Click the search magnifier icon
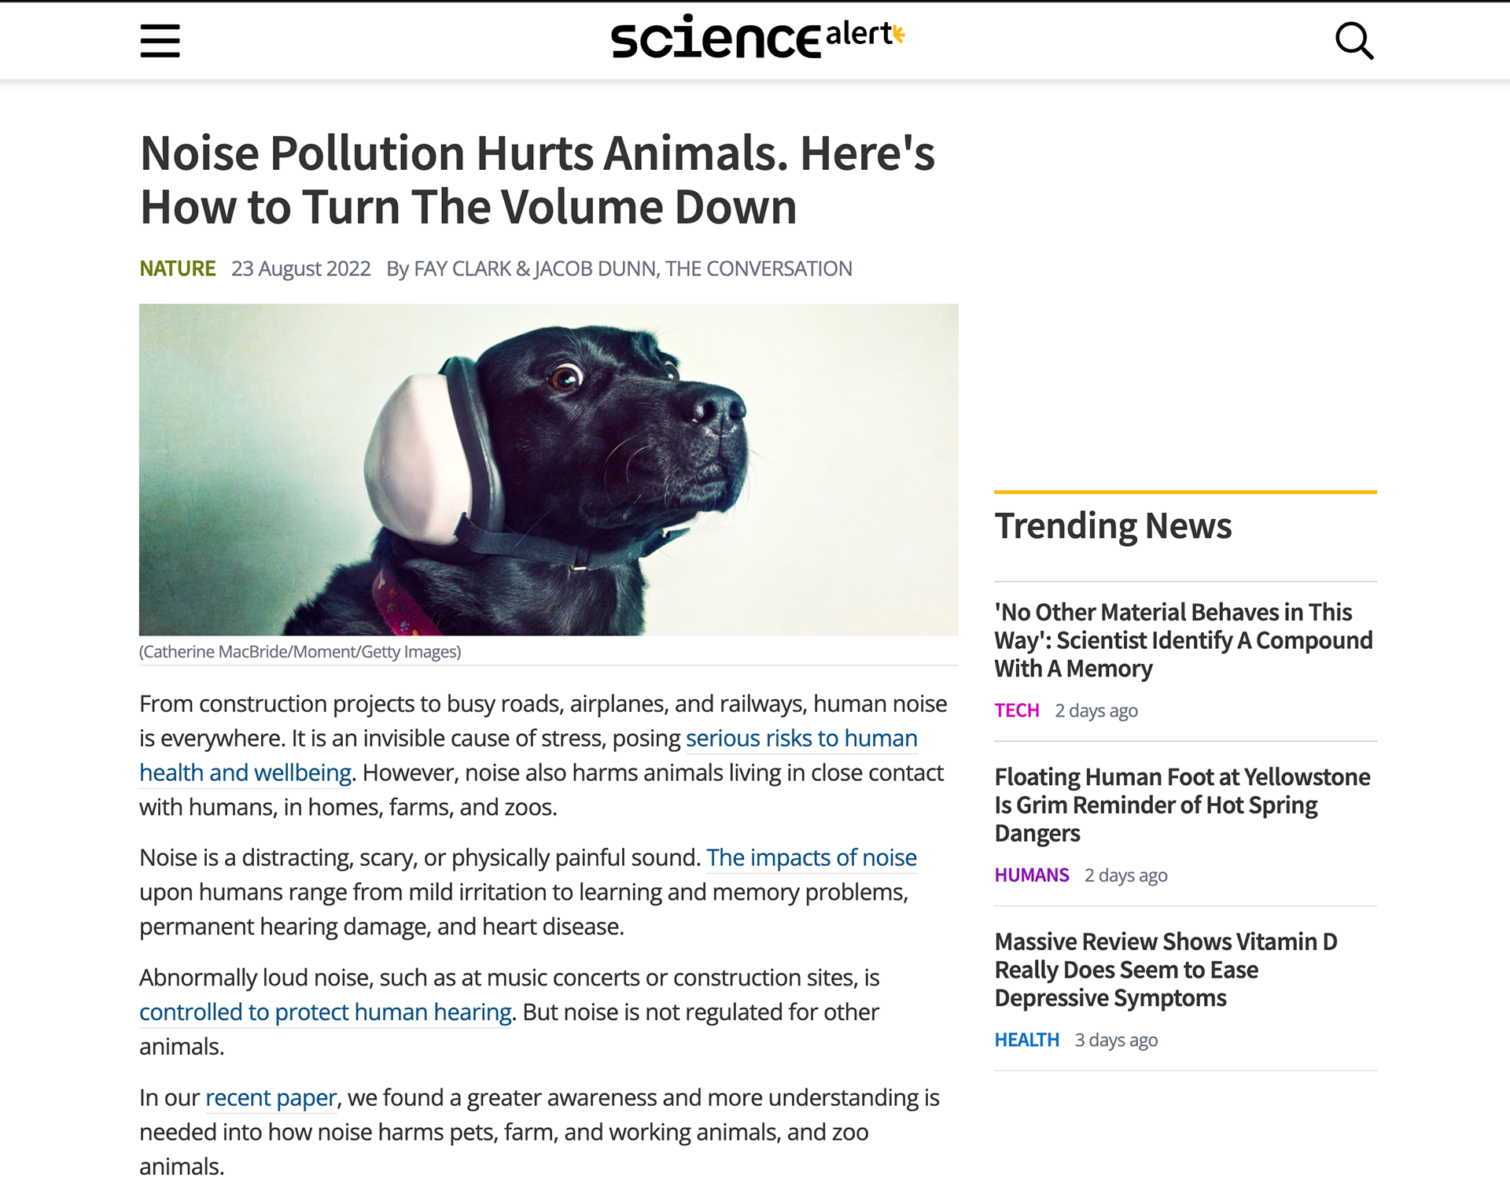This screenshot has height=1190, width=1510. click(x=1354, y=41)
